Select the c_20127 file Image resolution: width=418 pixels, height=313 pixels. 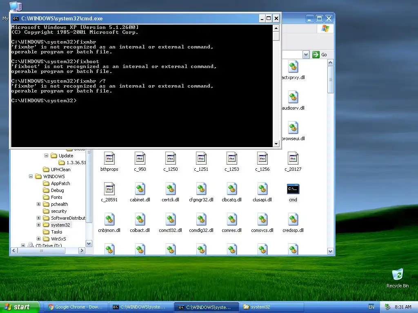click(x=293, y=161)
